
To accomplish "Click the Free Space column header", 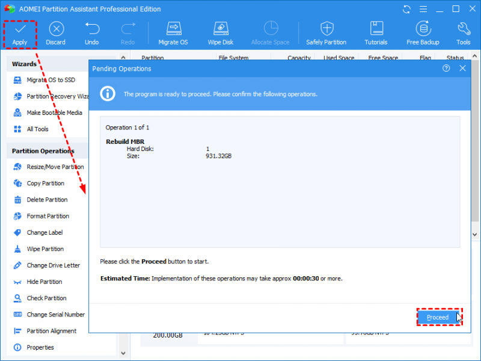I will point(383,57).
